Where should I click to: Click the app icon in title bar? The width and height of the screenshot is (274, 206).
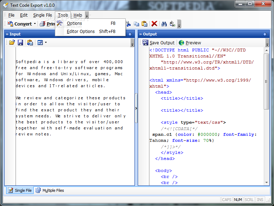click(6, 5)
